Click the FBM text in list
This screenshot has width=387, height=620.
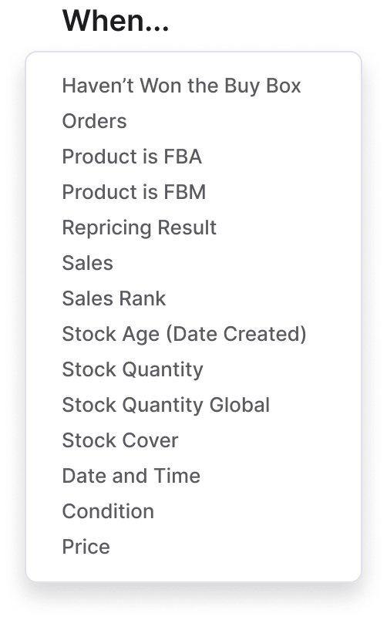coord(184,192)
